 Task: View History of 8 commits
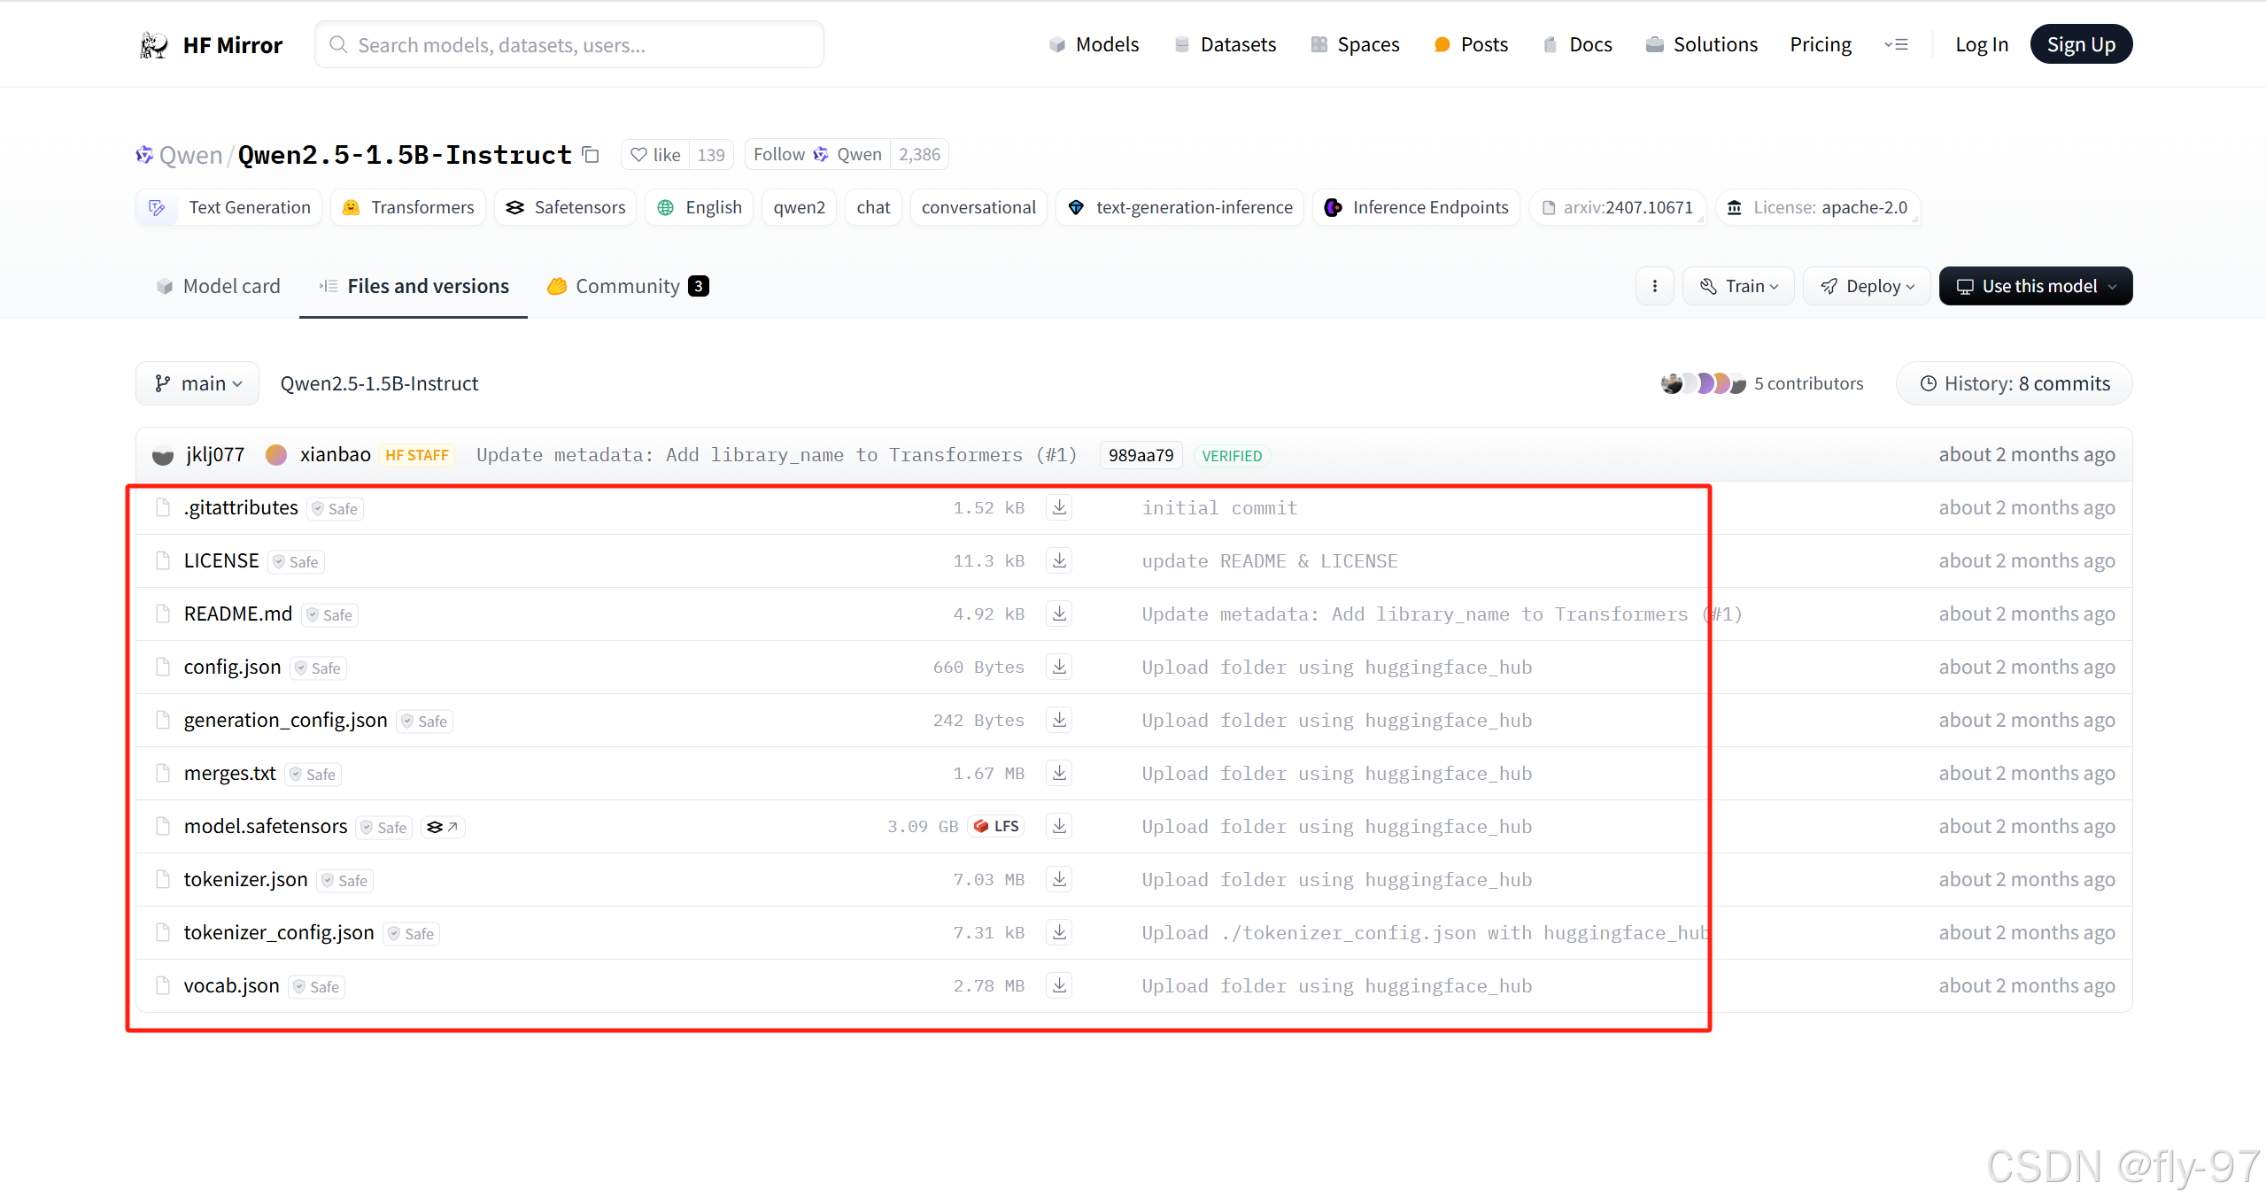pyautogui.click(x=2014, y=383)
